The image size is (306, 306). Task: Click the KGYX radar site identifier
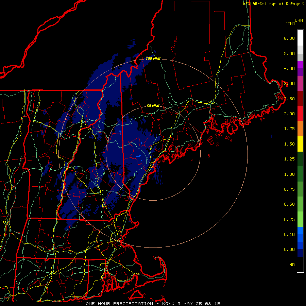click(168, 304)
